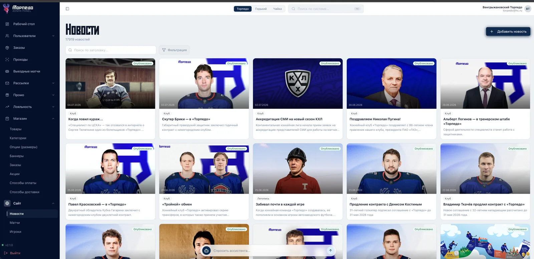Expand the Рассылки submenu chevron

pos(53,83)
